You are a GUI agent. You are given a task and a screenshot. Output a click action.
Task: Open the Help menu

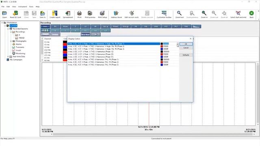pos(38,6)
